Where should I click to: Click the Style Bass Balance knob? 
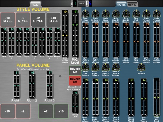tap(106, 12)
